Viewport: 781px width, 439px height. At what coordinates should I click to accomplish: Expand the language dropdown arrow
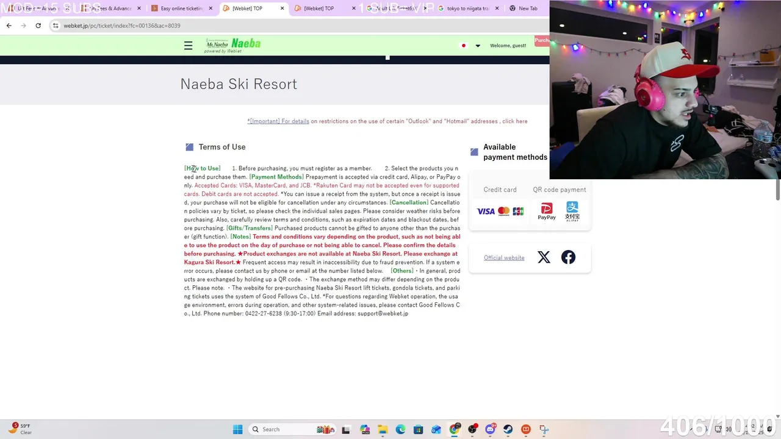click(x=478, y=46)
